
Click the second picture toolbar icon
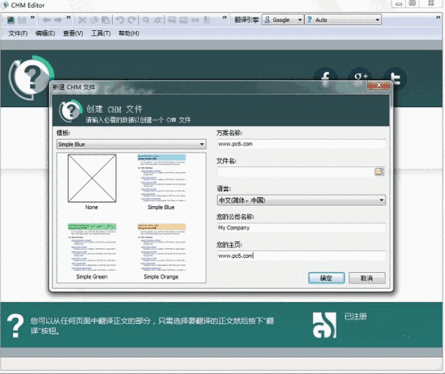[x=184, y=20]
